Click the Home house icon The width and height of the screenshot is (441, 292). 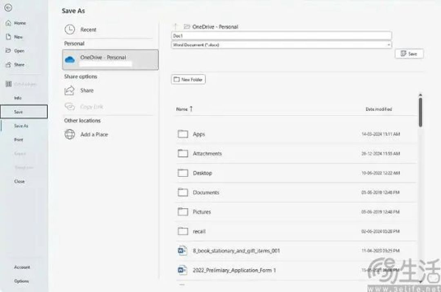pos(9,23)
